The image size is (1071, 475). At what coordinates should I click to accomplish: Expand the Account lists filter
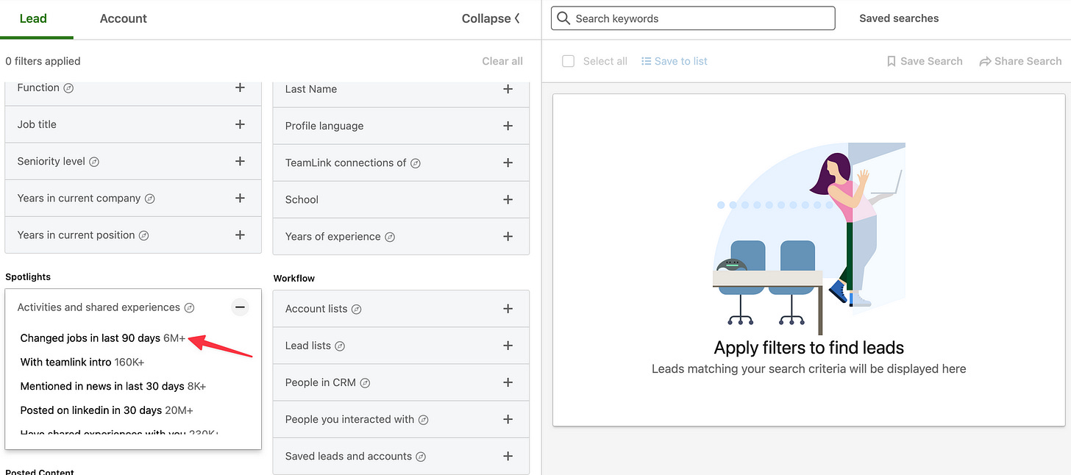[x=508, y=309]
